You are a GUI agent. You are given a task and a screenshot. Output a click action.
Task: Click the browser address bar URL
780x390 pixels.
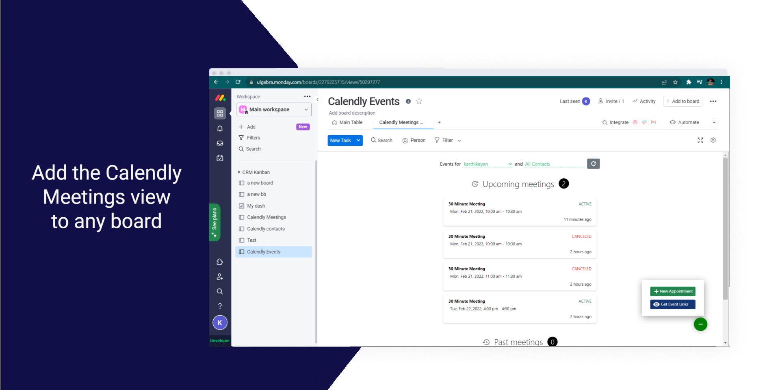[x=318, y=82]
